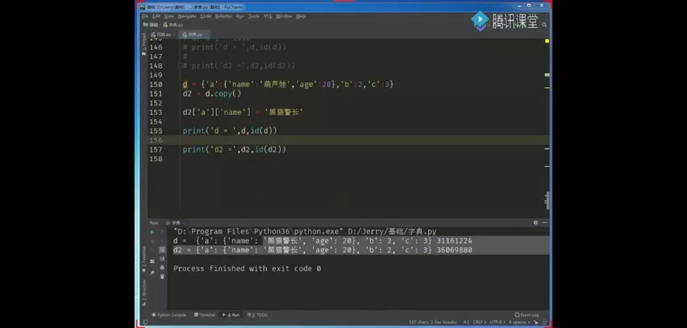Image resolution: width=687 pixels, height=328 pixels.
Task: Open the Edit menu
Action: pos(156,16)
